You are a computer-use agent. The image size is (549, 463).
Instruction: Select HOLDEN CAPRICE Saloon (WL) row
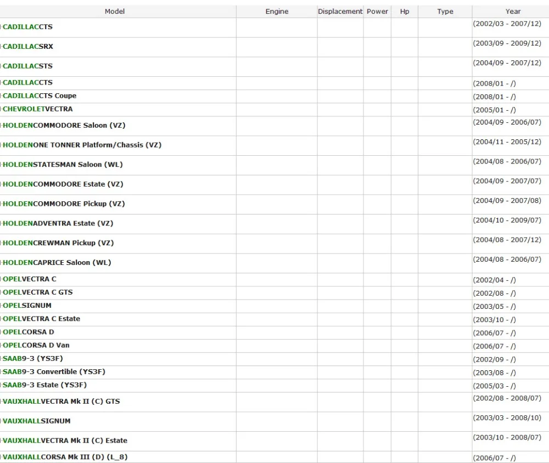(274, 263)
